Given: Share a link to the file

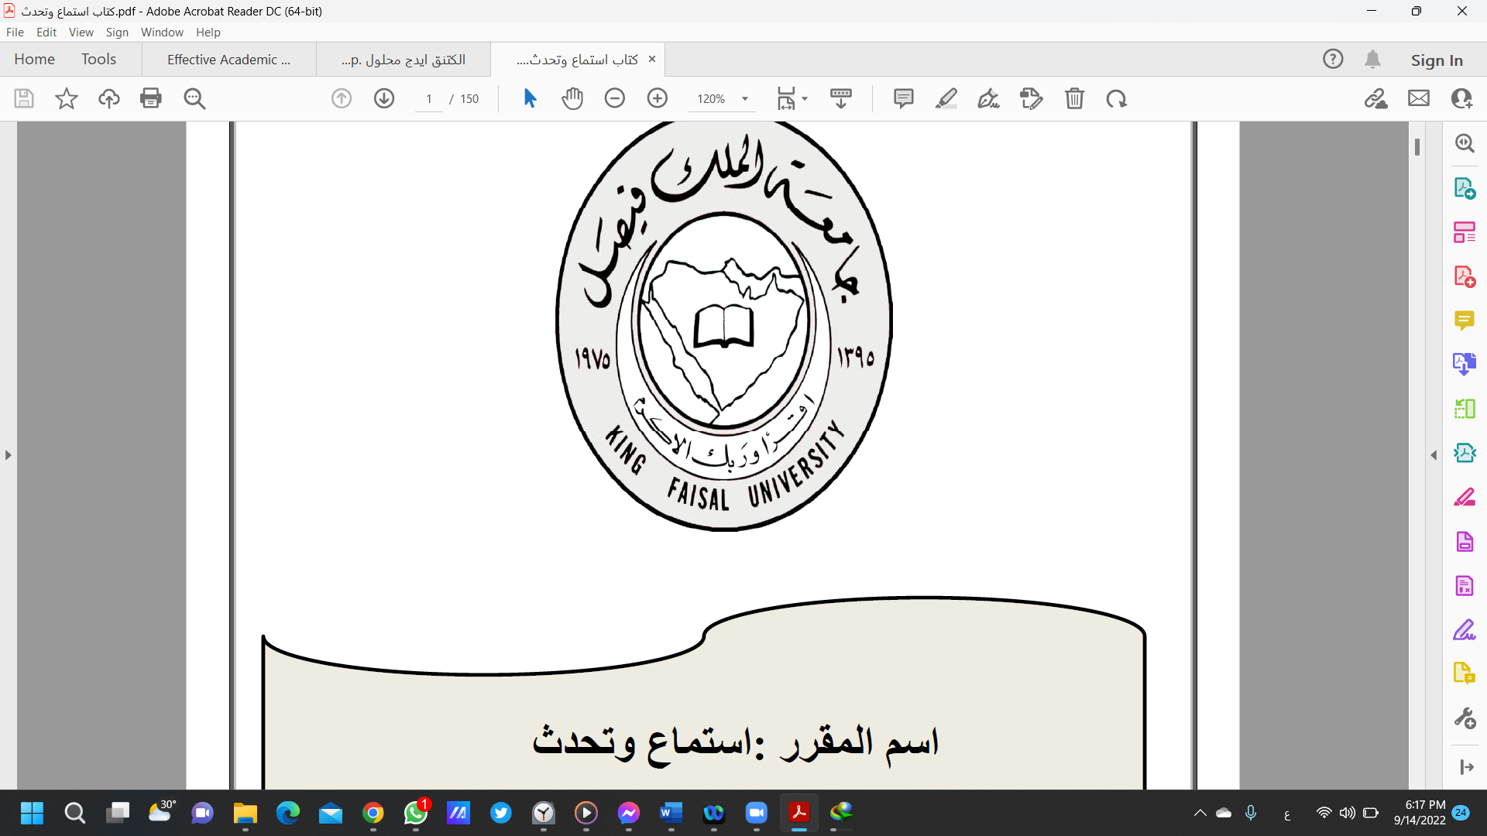Looking at the screenshot, I should point(1376,98).
